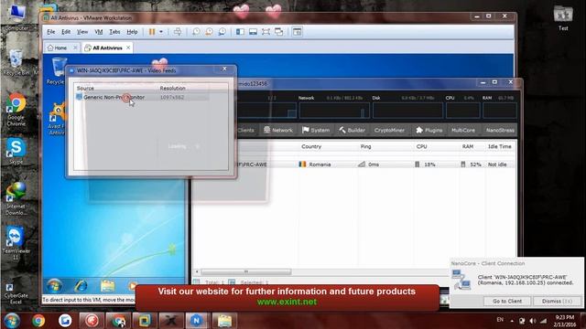The width and height of the screenshot is (586, 329).
Task: Open Internet Explorer in guest taskbar
Action: 81,286
